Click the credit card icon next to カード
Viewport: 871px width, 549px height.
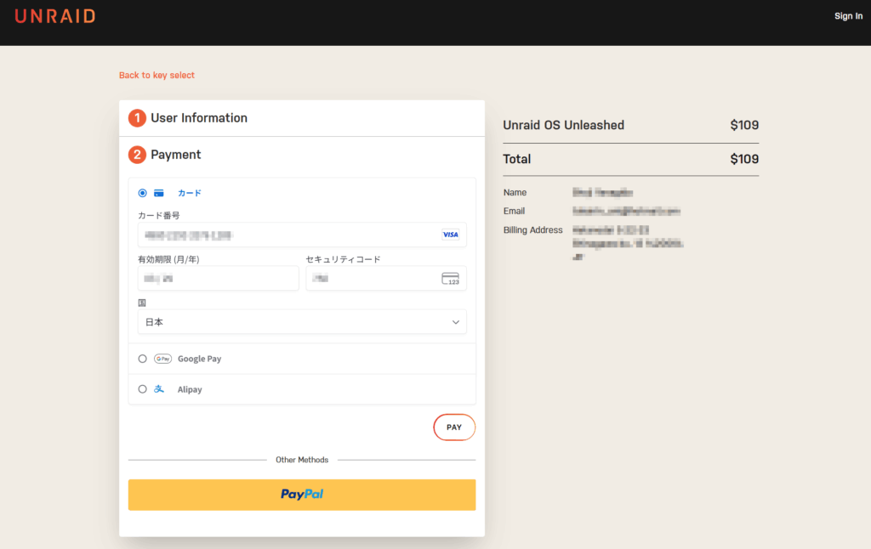[x=159, y=193]
